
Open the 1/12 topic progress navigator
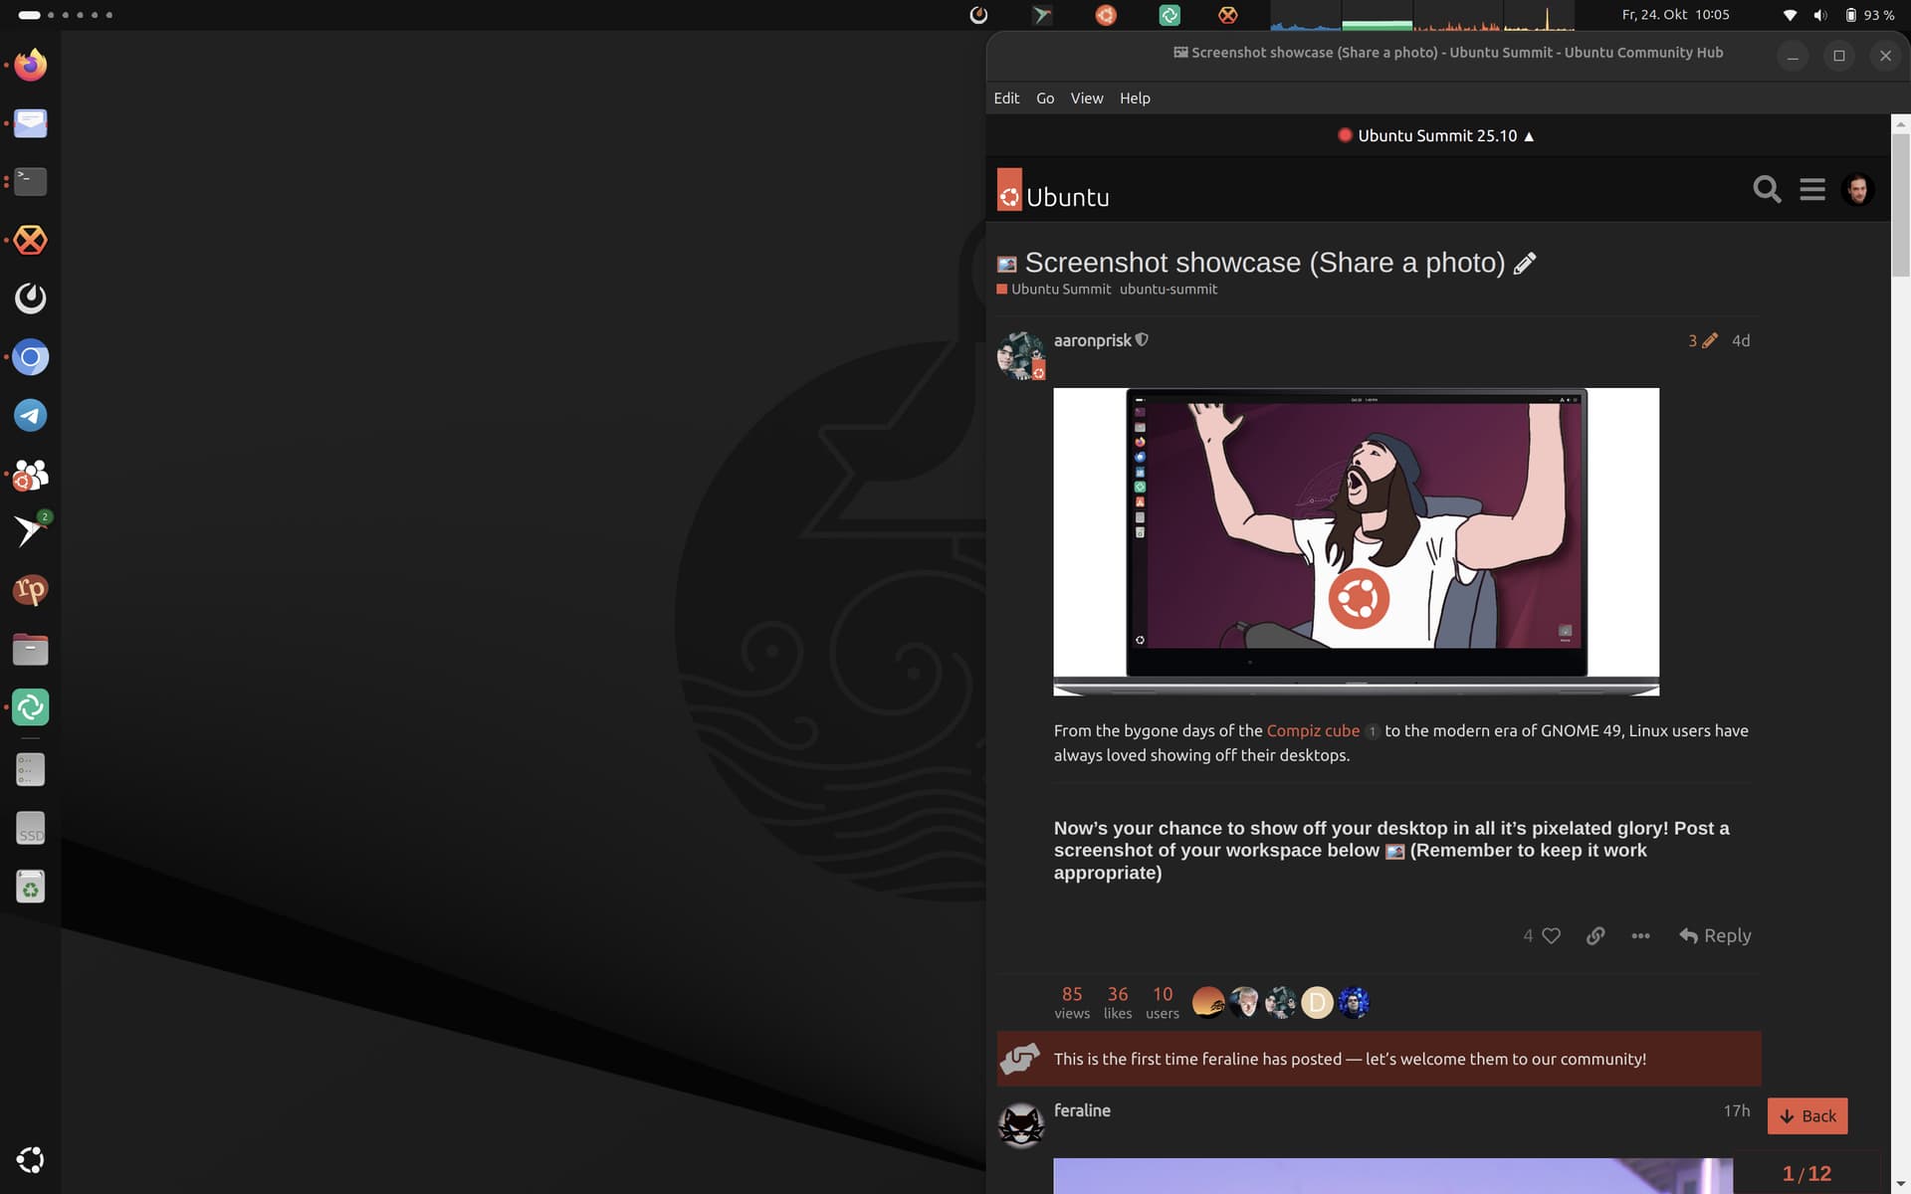(1806, 1174)
